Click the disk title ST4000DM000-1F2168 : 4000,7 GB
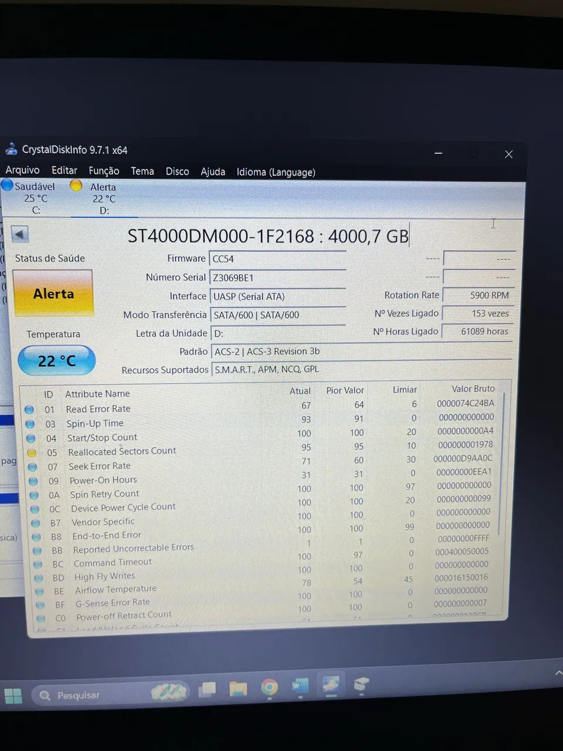The width and height of the screenshot is (563, 751). pos(268,236)
